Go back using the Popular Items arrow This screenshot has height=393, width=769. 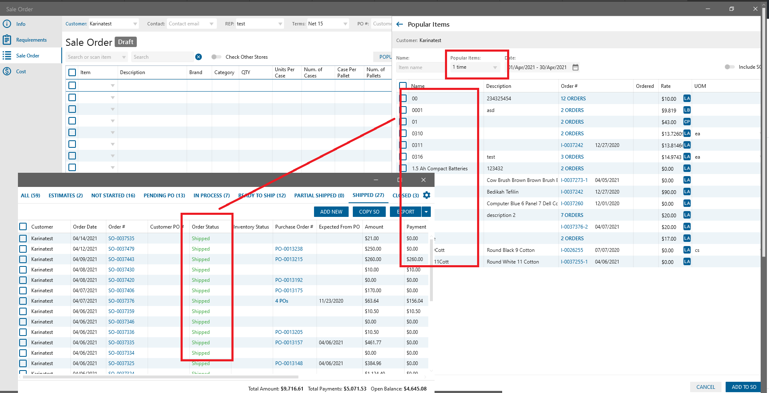tap(400, 24)
